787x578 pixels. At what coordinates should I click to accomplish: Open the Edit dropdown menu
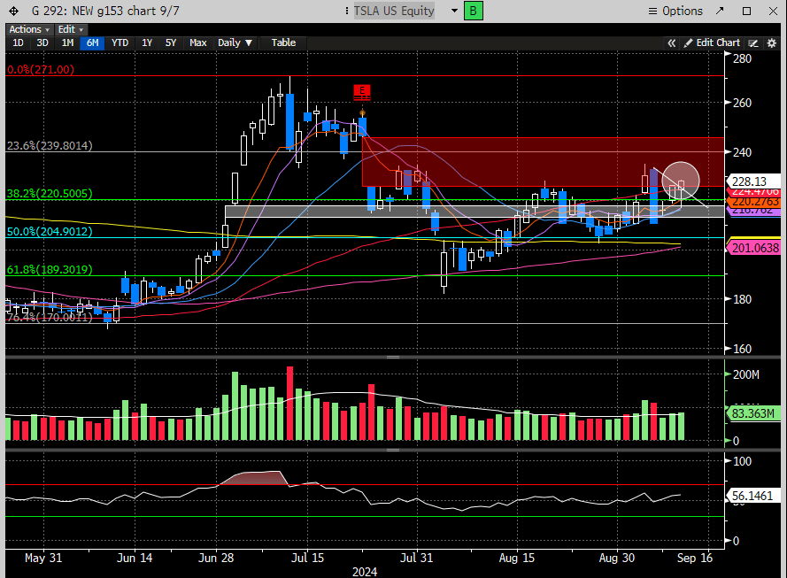(x=70, y=29)
